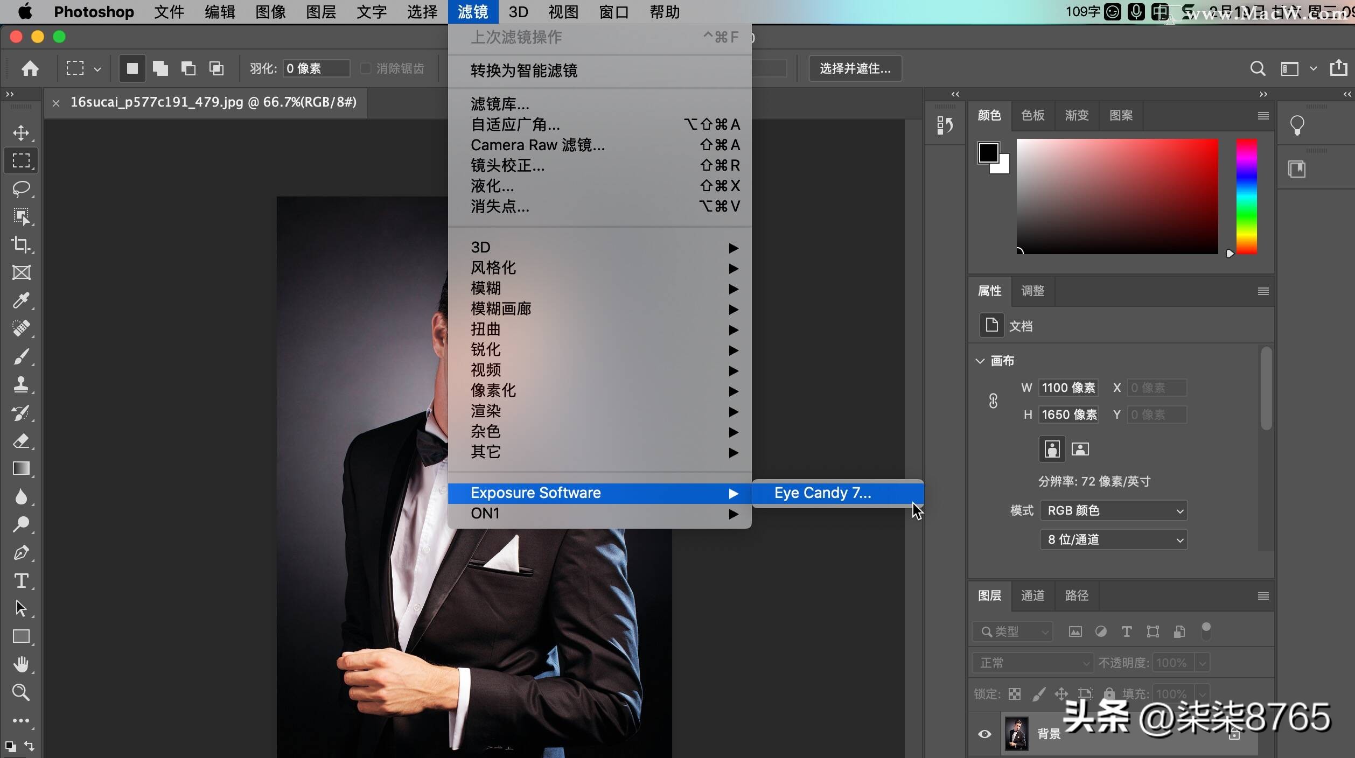Select the Clone Stamp tool

pyautogui.click(x=21, y=384)
